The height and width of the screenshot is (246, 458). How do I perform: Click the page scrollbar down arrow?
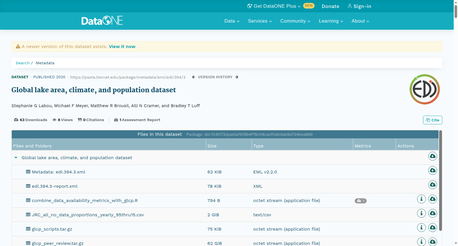(456, 243)
